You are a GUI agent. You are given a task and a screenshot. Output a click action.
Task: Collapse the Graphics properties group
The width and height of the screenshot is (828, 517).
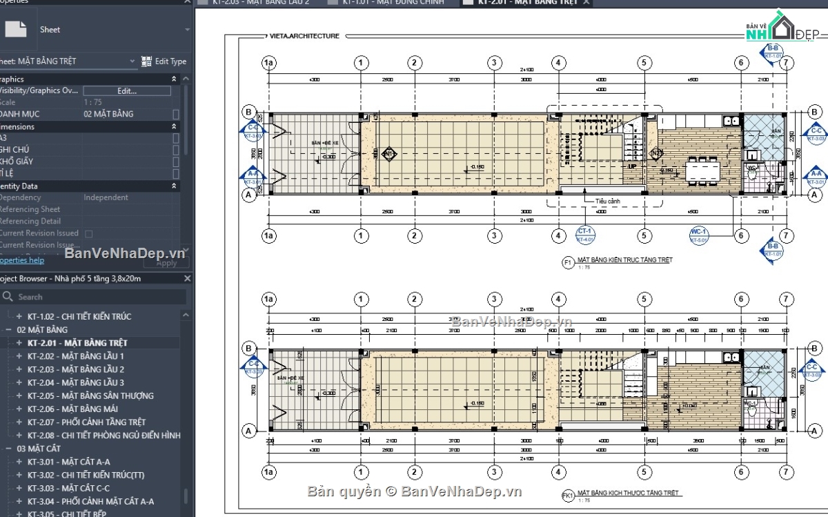174,79
